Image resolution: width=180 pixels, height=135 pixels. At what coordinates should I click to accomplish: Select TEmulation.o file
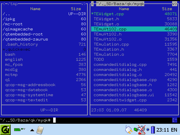[x=134, y=54]
